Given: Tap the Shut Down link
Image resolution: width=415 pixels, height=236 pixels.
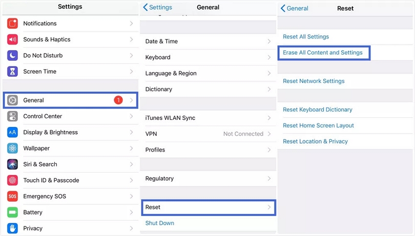Looking at the screenshot, I should [x=159, y=223].
